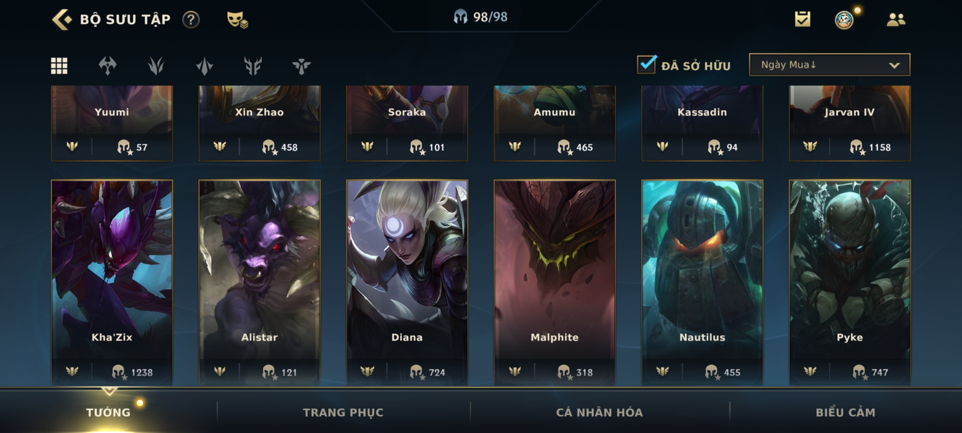Open the Ngày Mua sort dropdown
Screen dimensions: 962x433
click(x=829, y=65)
